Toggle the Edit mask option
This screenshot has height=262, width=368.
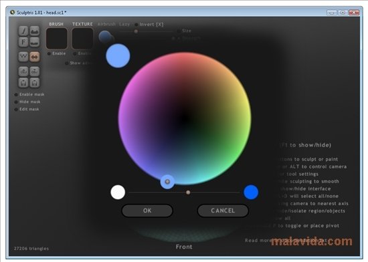[x=27, y=109]
